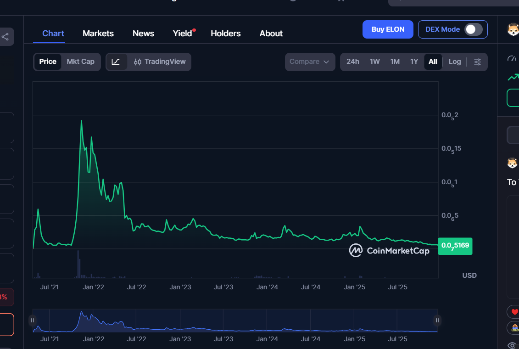
Task: Switch the chart to Log scale
Action: [x=454, y=61]
